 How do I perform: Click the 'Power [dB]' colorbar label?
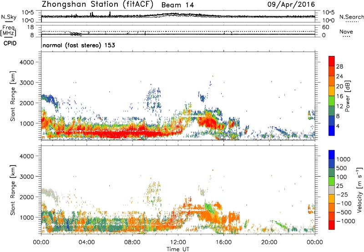[x=348, y=96]
